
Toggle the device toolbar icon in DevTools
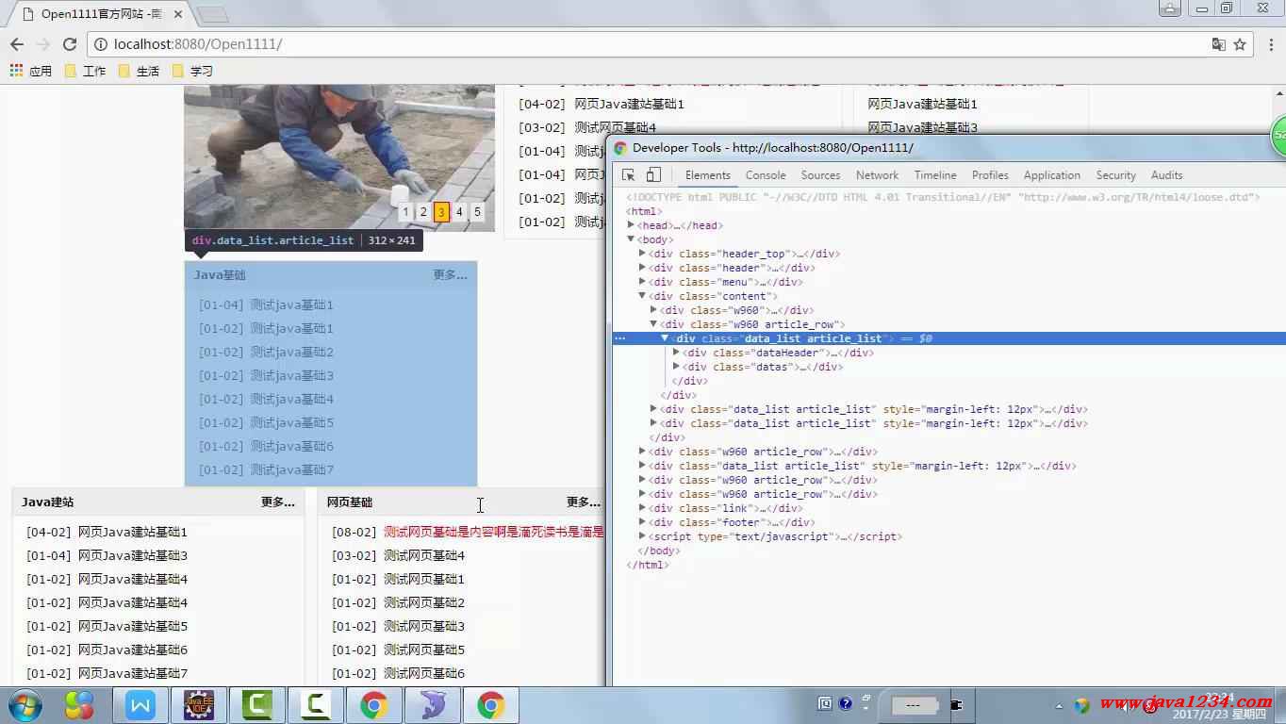[x=653, y=175]
